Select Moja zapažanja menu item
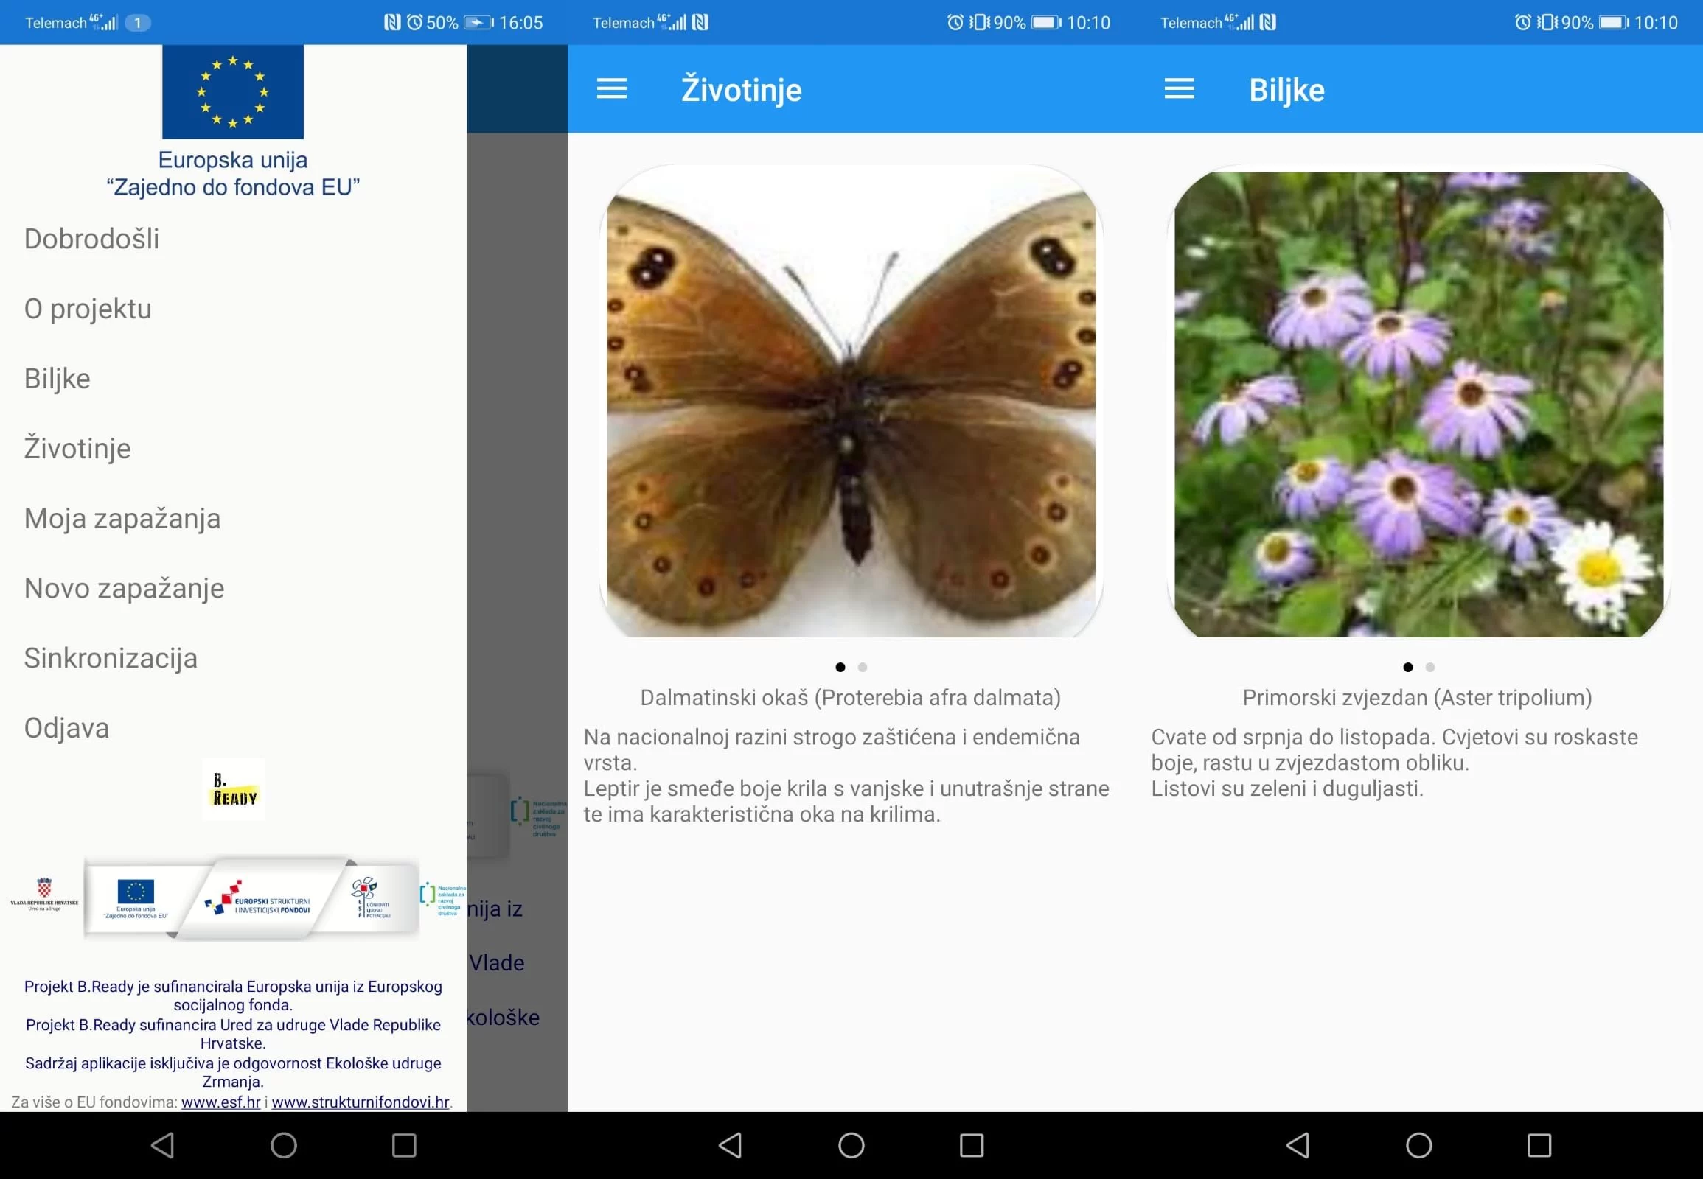Image resolution: width=1703 pixels, height=1179 pixels. [x=122, y=519]
